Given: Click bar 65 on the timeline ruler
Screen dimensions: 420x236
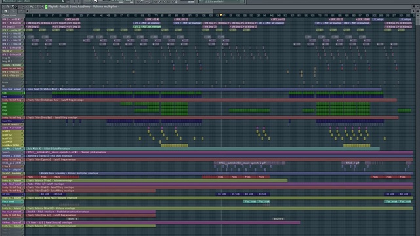Looking at the screenshot, I should pos(135,16).
